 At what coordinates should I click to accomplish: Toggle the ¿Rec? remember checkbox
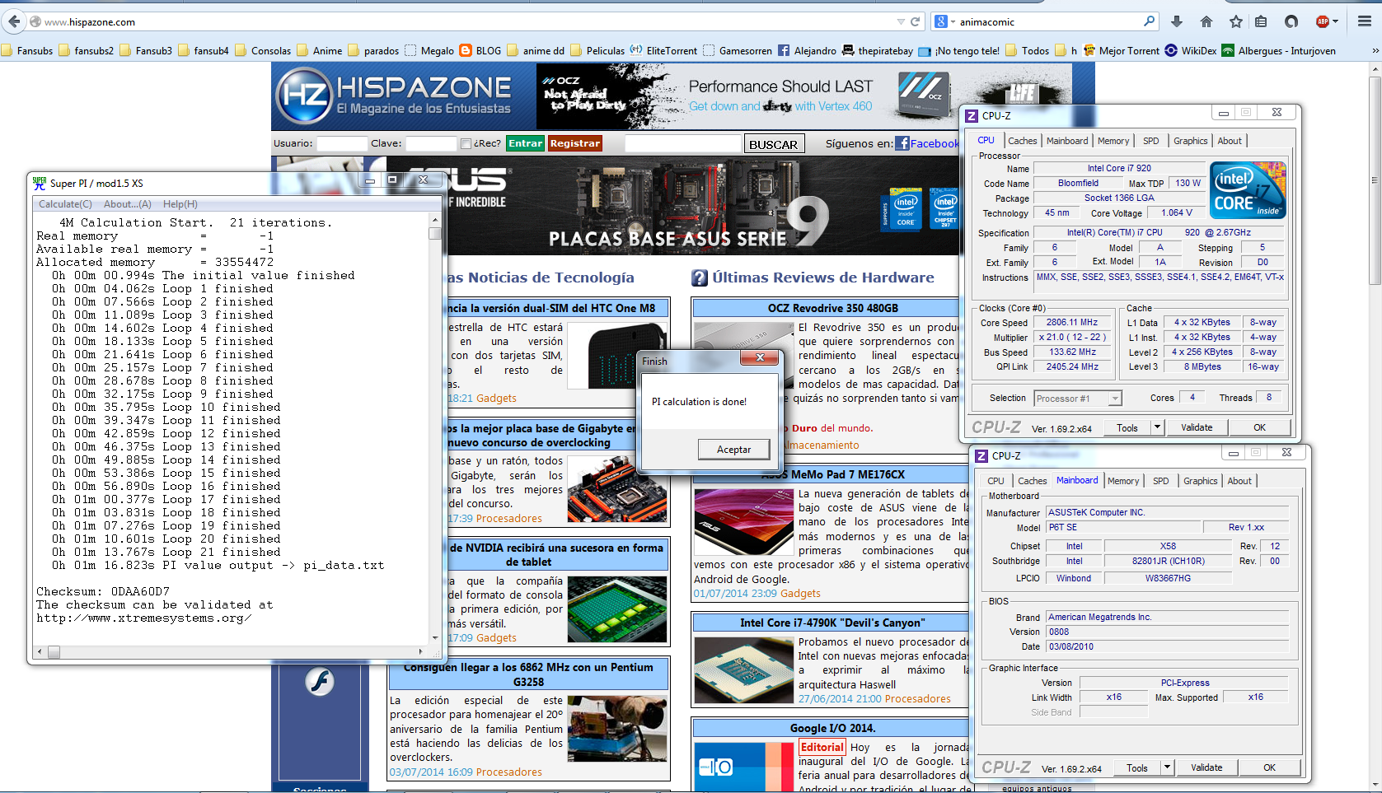point(466,143)
